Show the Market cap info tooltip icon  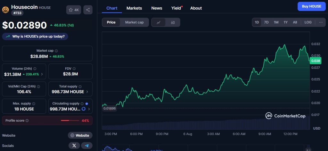[56, 51]
